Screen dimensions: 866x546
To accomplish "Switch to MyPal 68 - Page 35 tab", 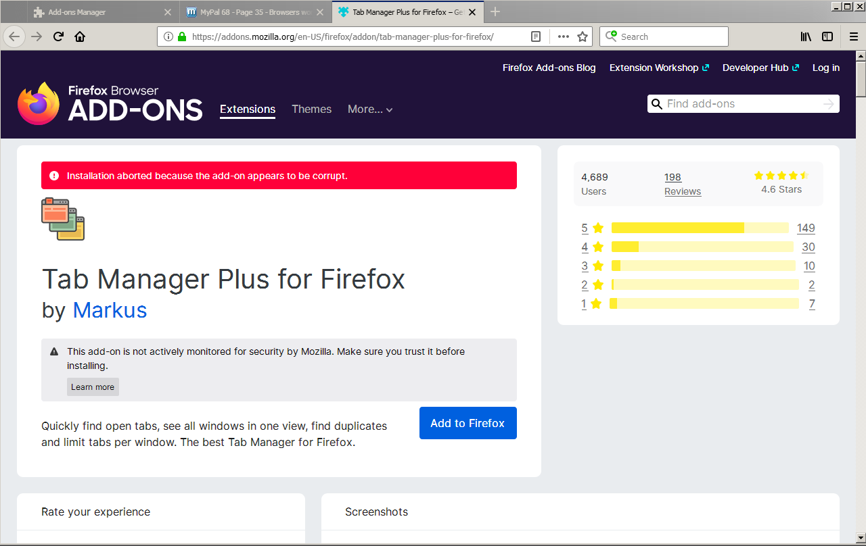I will (x=256, y=12).
